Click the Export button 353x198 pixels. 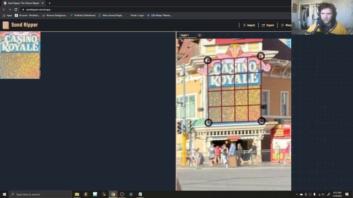pos(268,25)
